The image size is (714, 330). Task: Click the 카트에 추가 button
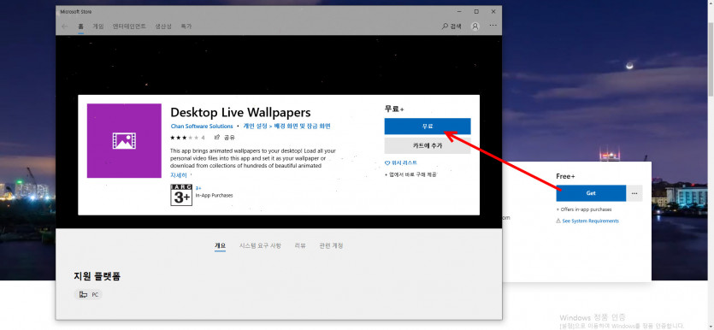coord(428,146)
